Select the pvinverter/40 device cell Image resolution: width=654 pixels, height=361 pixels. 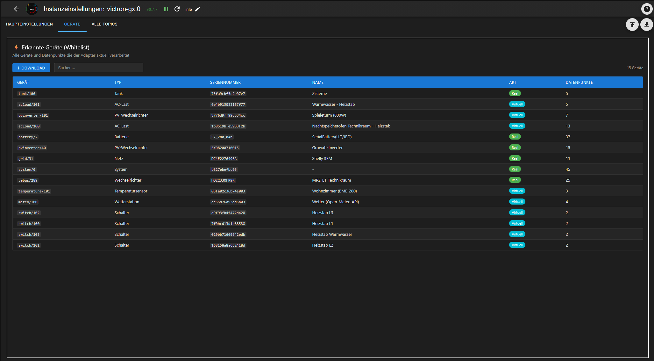tap(32, 148)
